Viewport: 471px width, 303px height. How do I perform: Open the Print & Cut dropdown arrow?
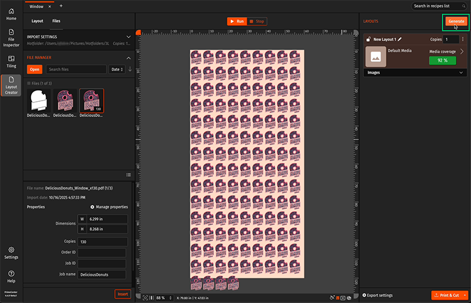pyautogui.click(x=465, y=295)
